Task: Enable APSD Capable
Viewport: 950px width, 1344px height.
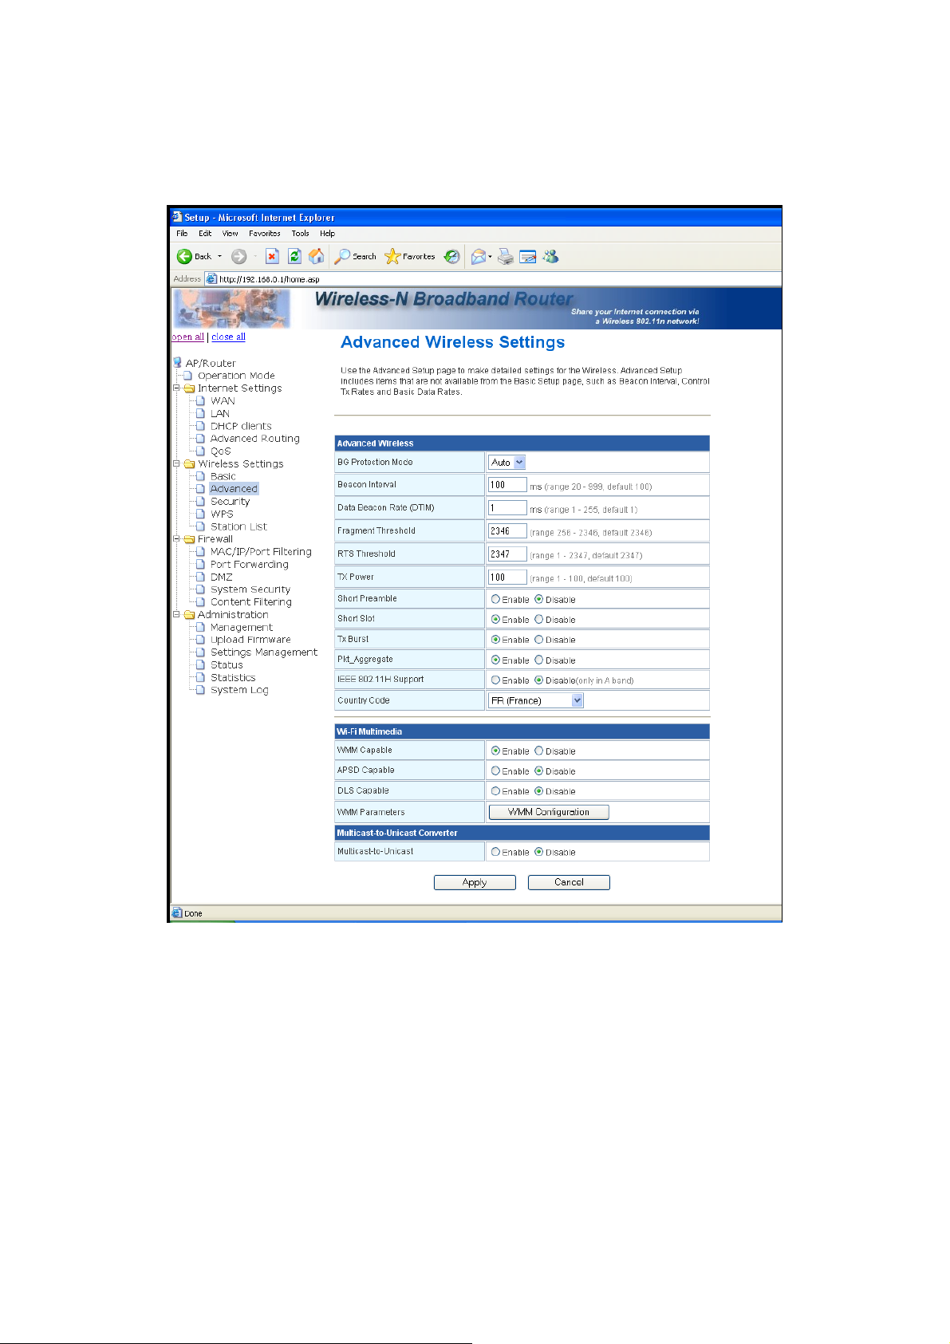Action: click(495, 771)
